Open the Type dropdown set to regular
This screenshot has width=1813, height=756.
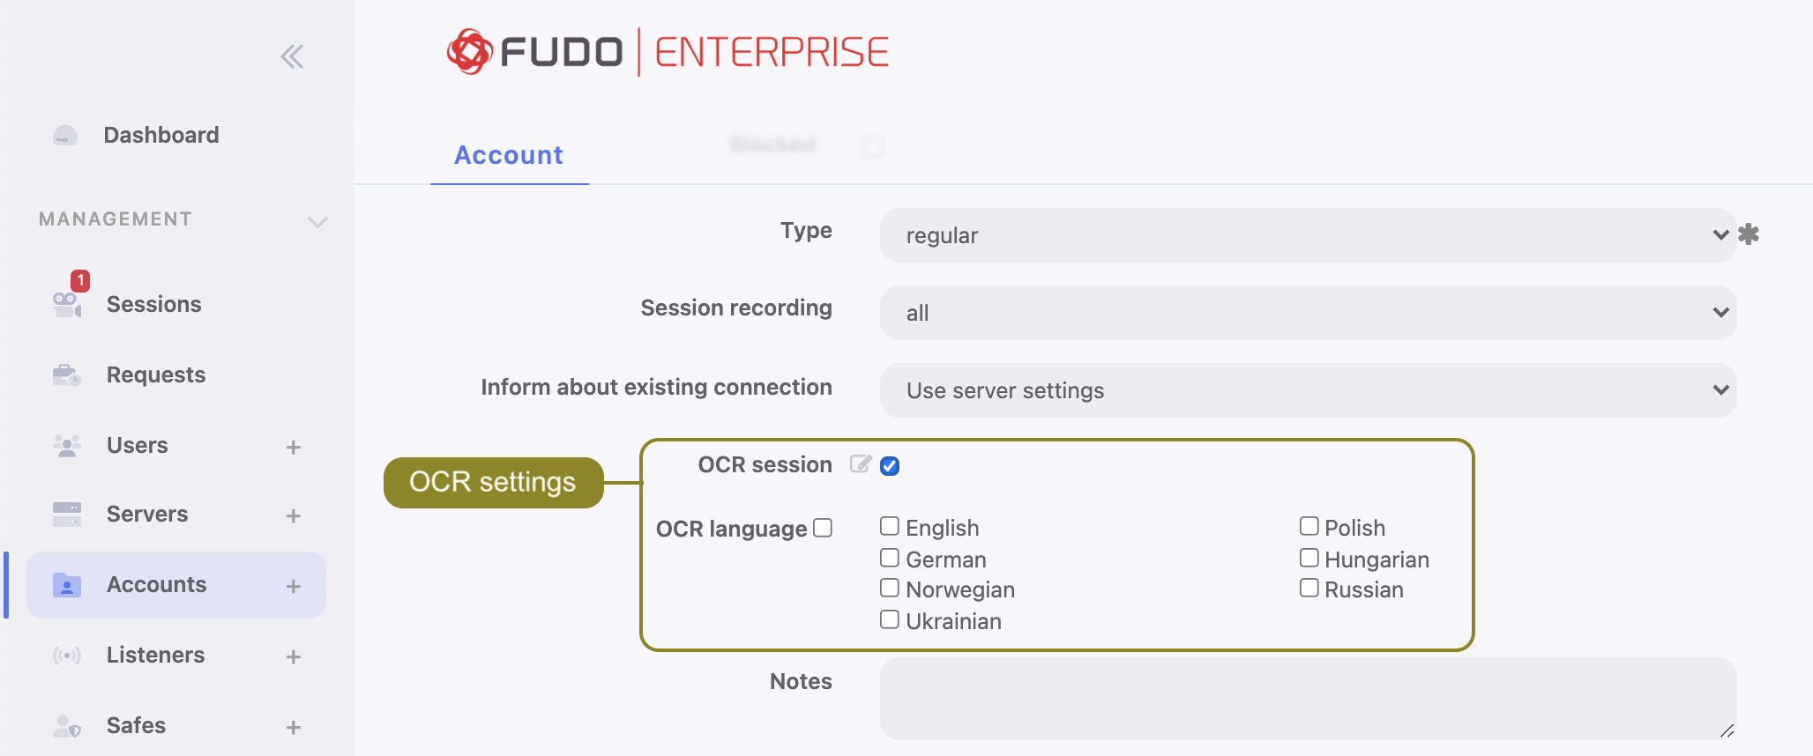point(1308,235)
